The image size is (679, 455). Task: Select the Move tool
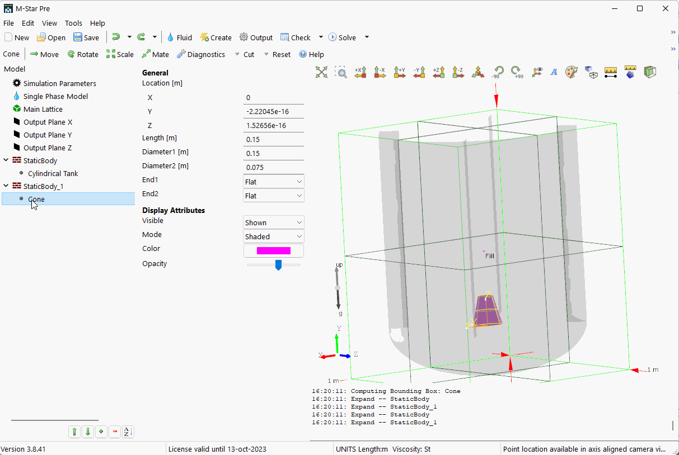[x=44, y=54]
